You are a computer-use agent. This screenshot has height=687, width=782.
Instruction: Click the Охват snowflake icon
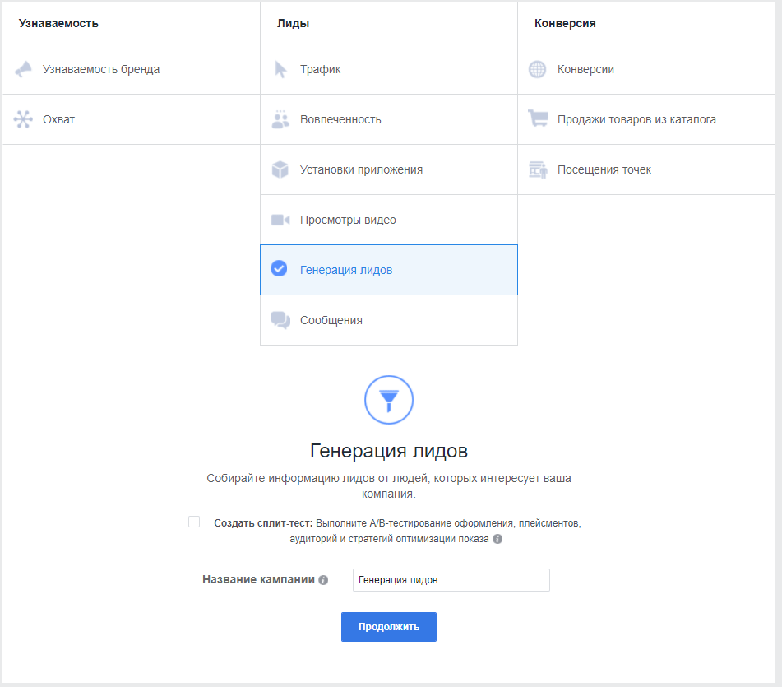tap(25, 118)
